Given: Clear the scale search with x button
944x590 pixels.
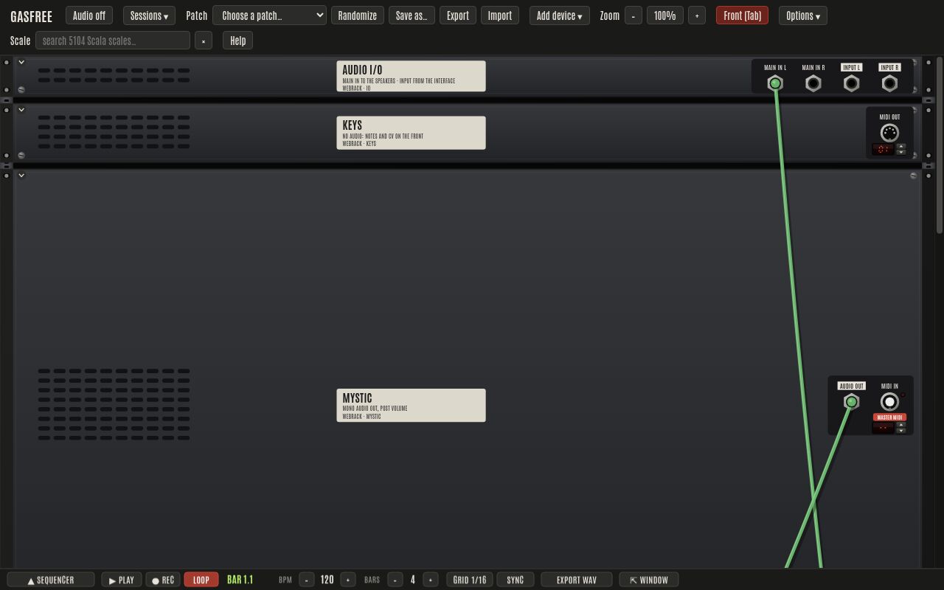Looking at the screenshot, I should coord(204,41).
